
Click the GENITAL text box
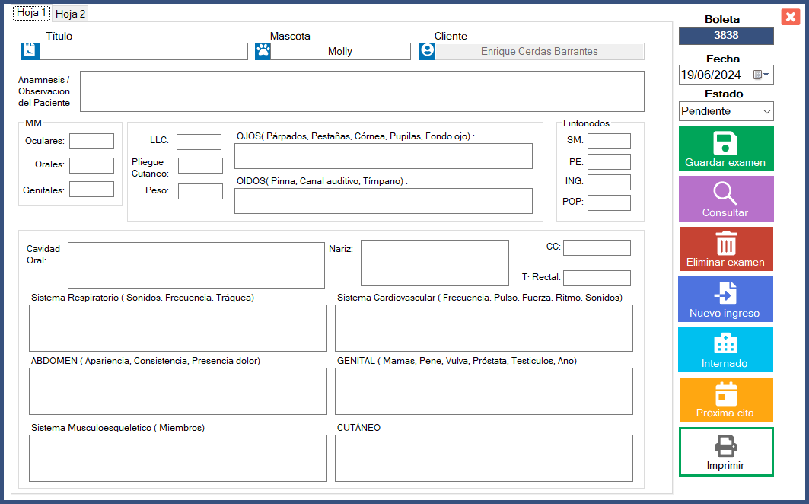484,391
